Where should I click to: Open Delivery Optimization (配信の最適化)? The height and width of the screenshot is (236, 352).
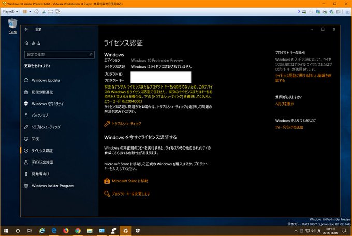[39, 92]
